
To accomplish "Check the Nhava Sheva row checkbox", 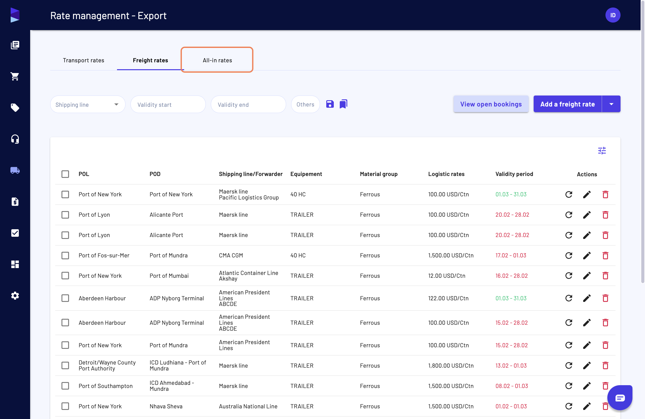I will click(65, 406).
